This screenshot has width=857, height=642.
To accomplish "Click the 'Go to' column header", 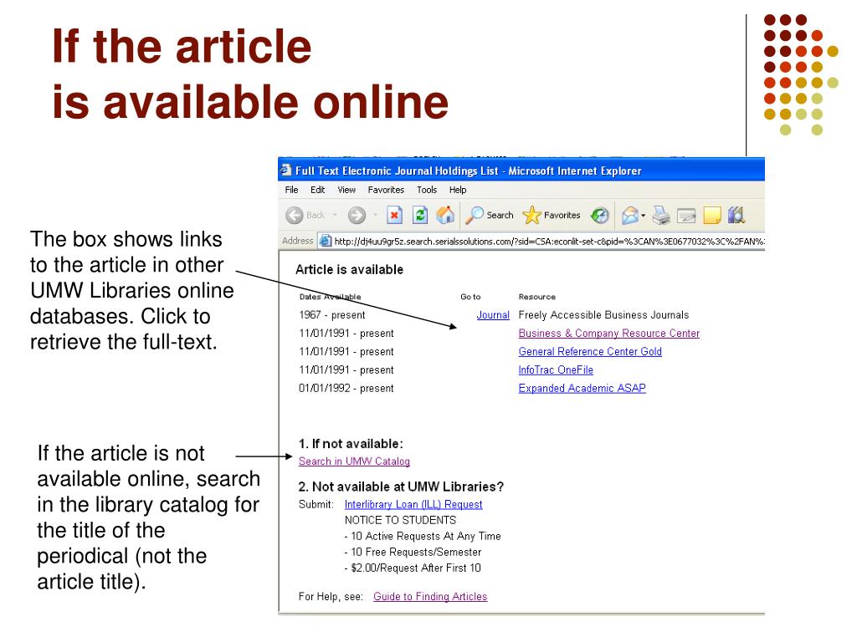I will point(470,297).
